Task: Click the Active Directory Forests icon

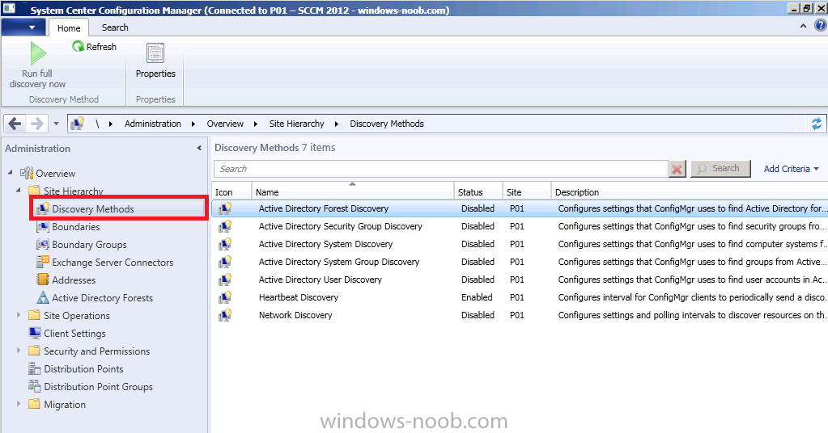Action: (43, 297)
